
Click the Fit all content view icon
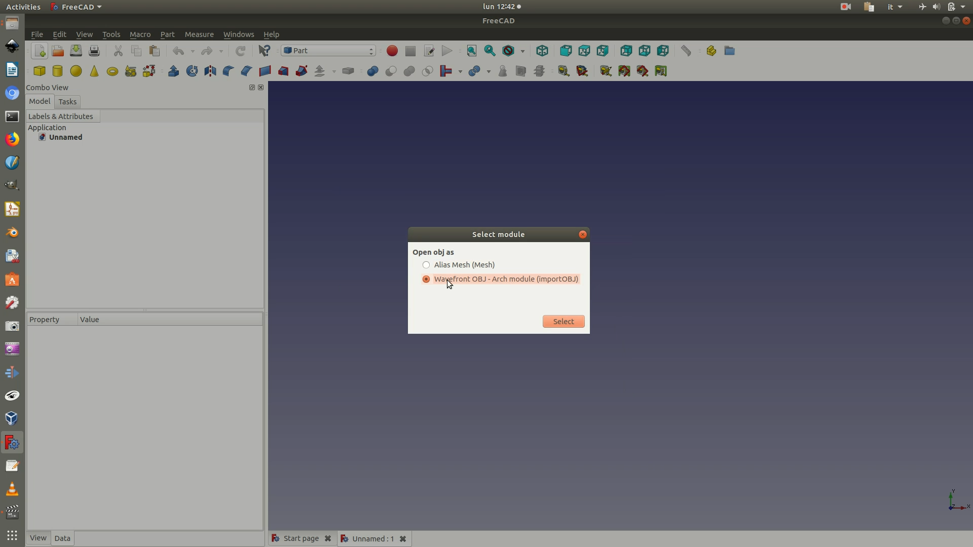[x=471, y=51]
